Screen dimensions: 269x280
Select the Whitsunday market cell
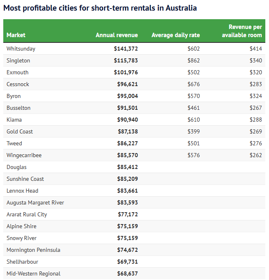(x=21, y=49)
